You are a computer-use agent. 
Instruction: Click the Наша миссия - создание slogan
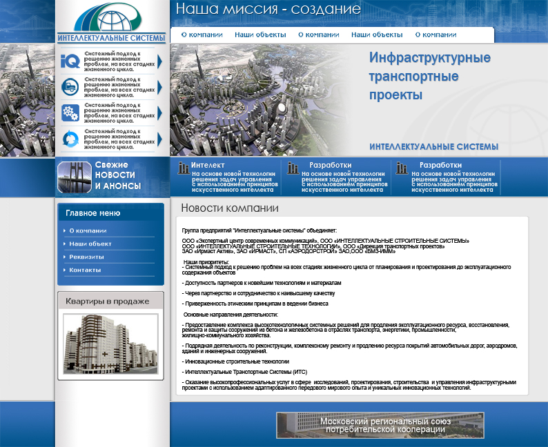click(x=268, y=9)
